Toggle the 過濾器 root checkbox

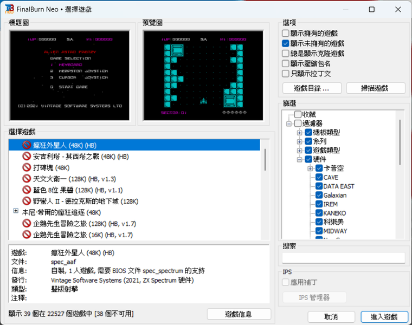[298, 123]
